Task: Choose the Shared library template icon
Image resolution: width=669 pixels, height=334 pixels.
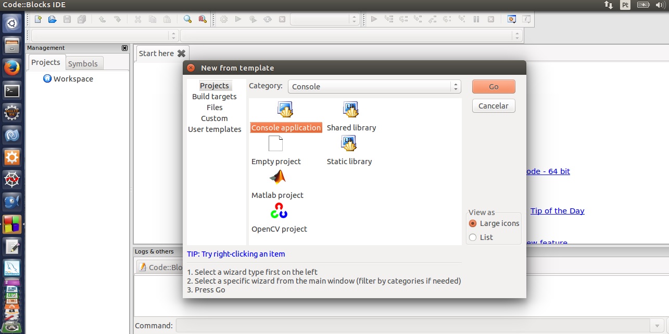Action: coord(351,111)
